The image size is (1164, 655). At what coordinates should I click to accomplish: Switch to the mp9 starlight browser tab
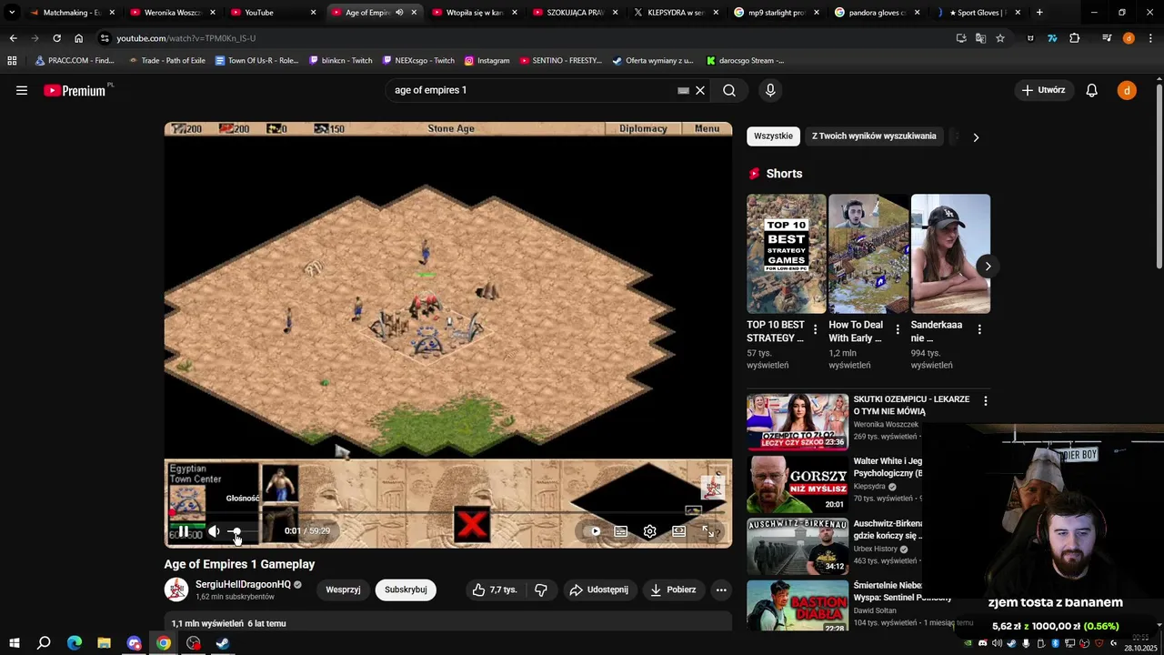(777, 13)
